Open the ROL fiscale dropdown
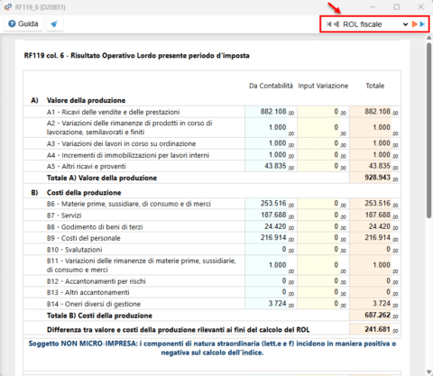This screenshot has height=376, width=433. (375, 24)
